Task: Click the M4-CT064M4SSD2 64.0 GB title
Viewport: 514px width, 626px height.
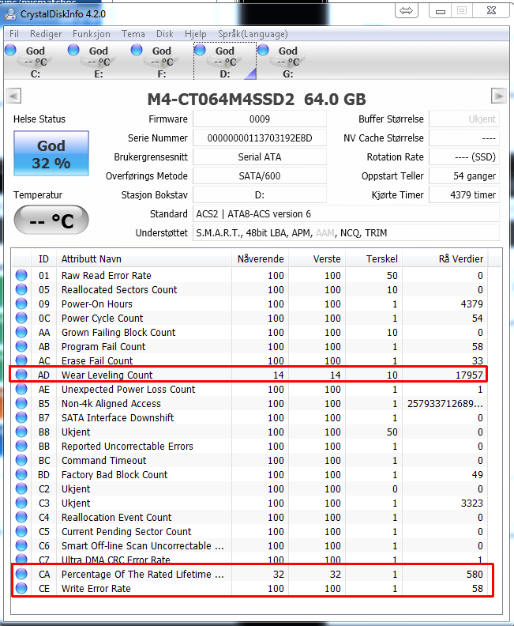Action: [x=257, y=100]
